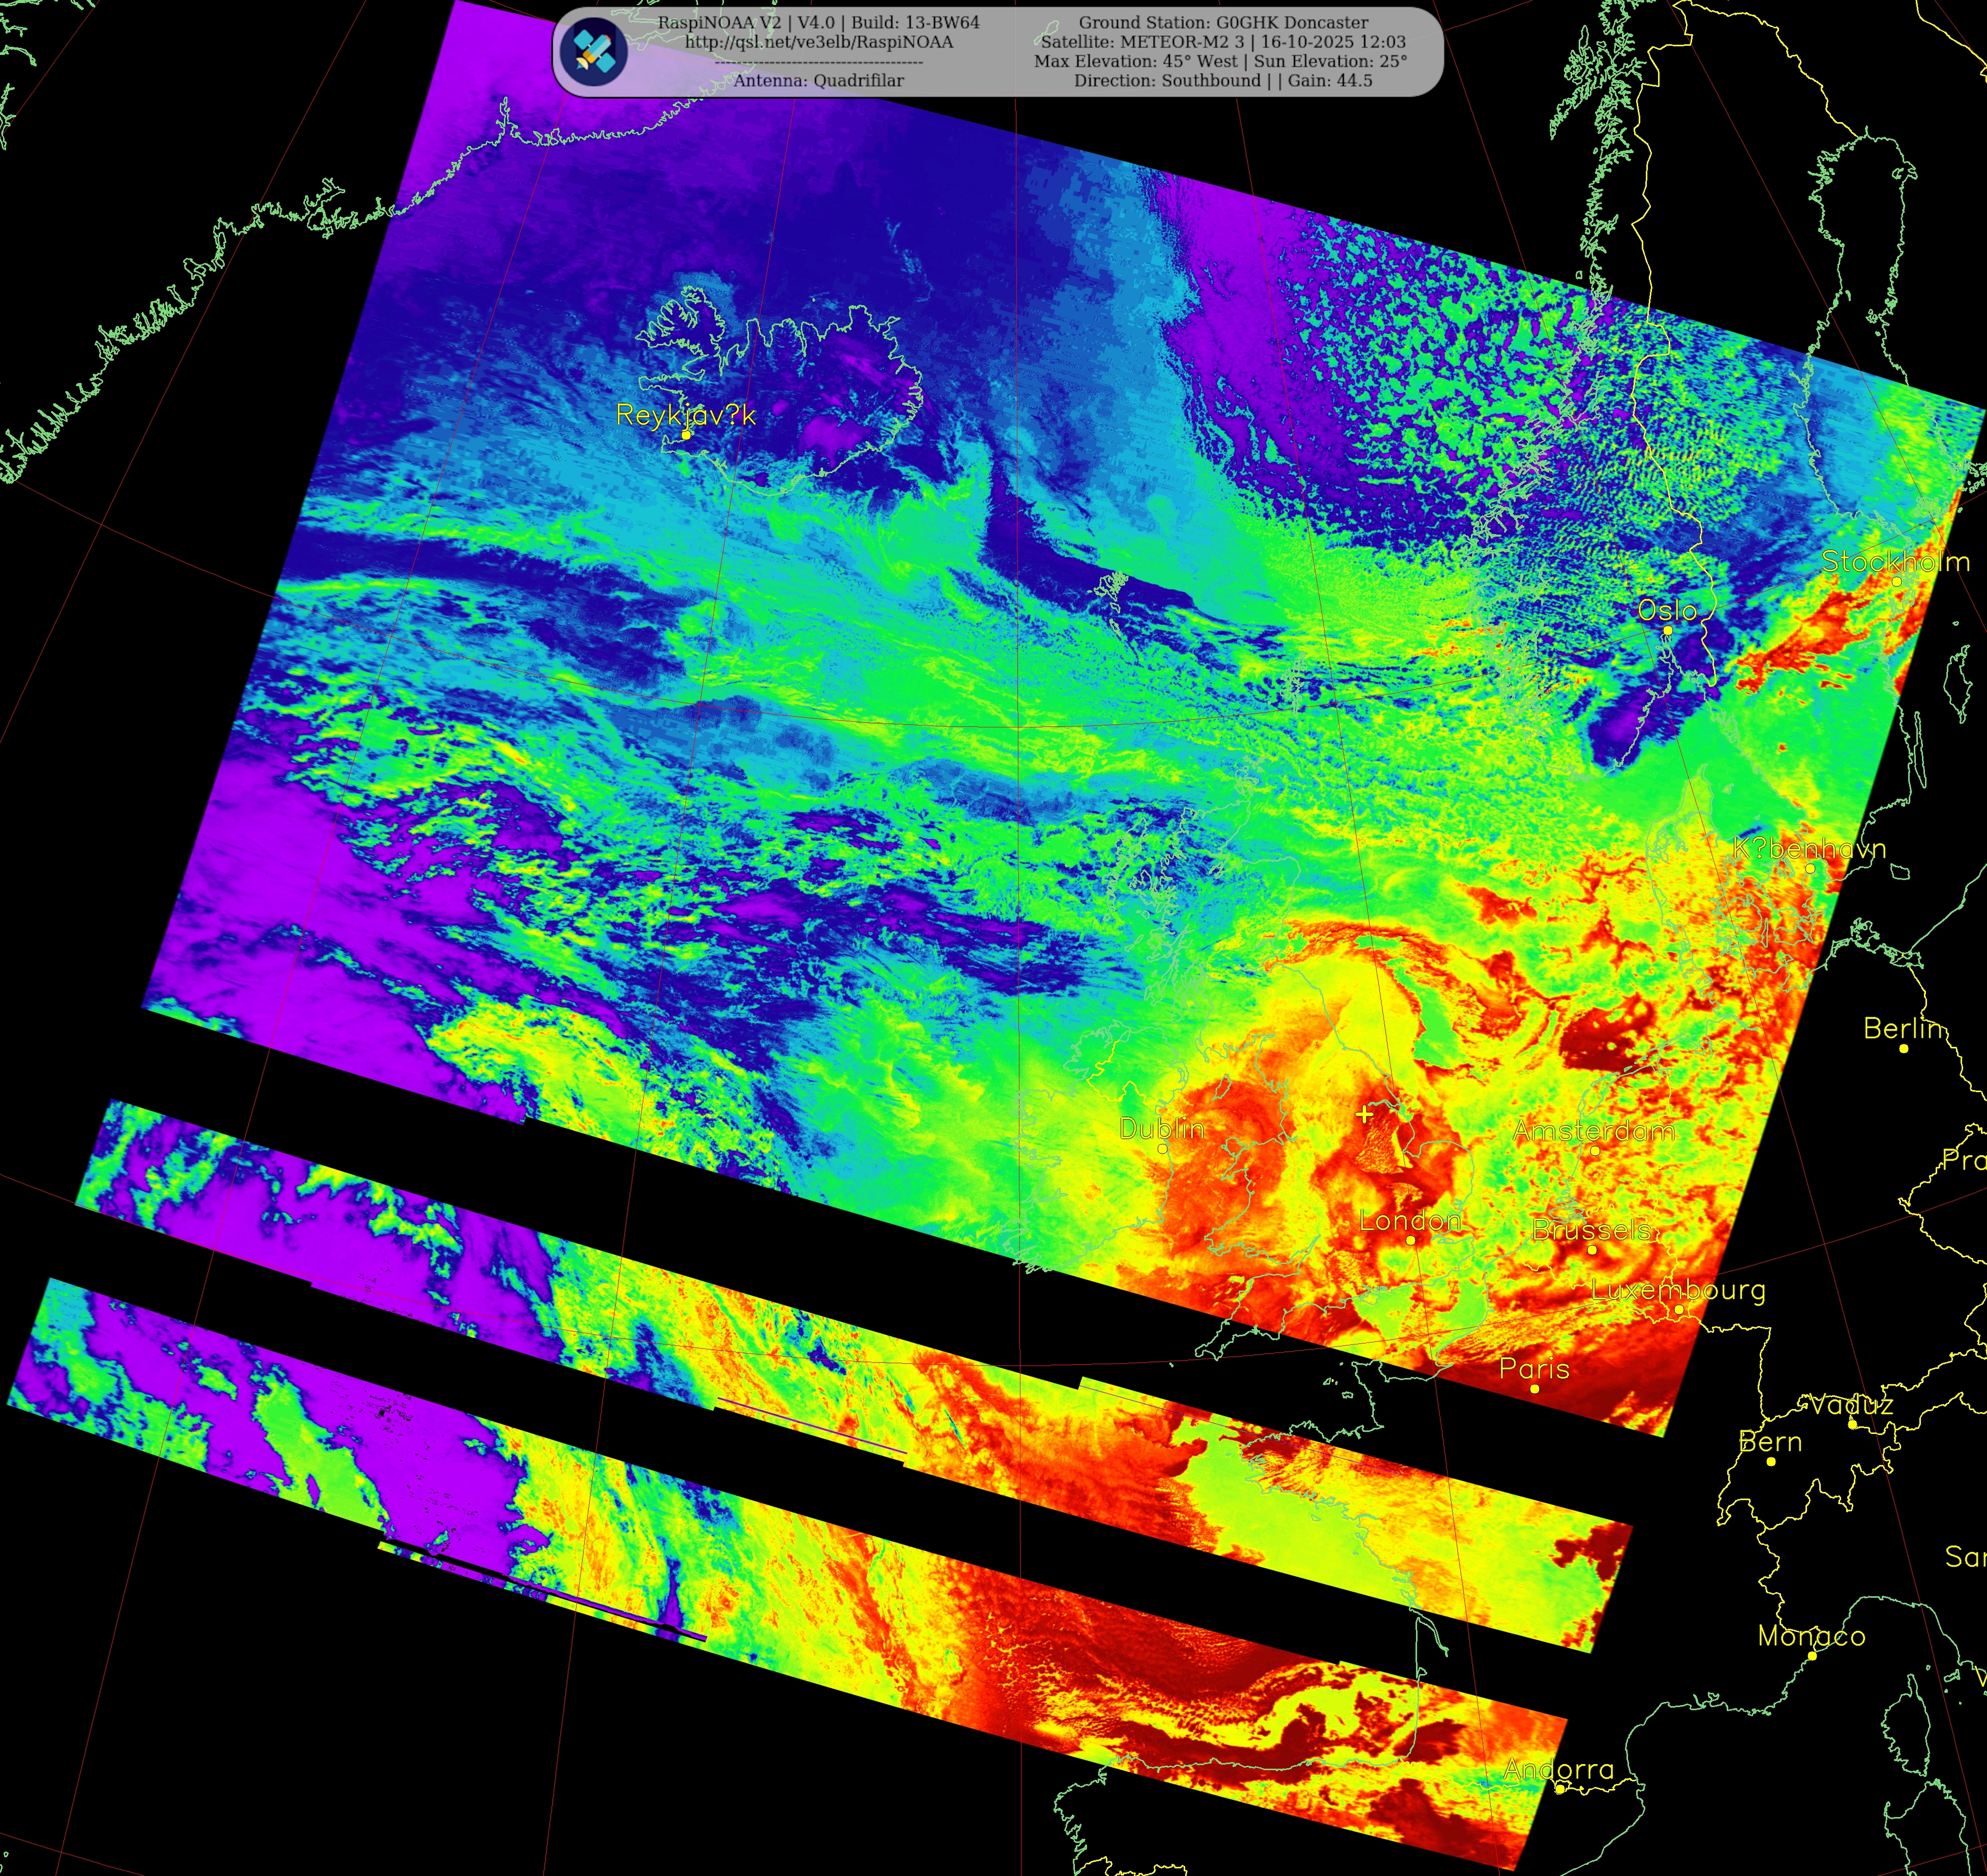
Task: Click the London city marker dot
Action: click(x=1410, y=1240)
